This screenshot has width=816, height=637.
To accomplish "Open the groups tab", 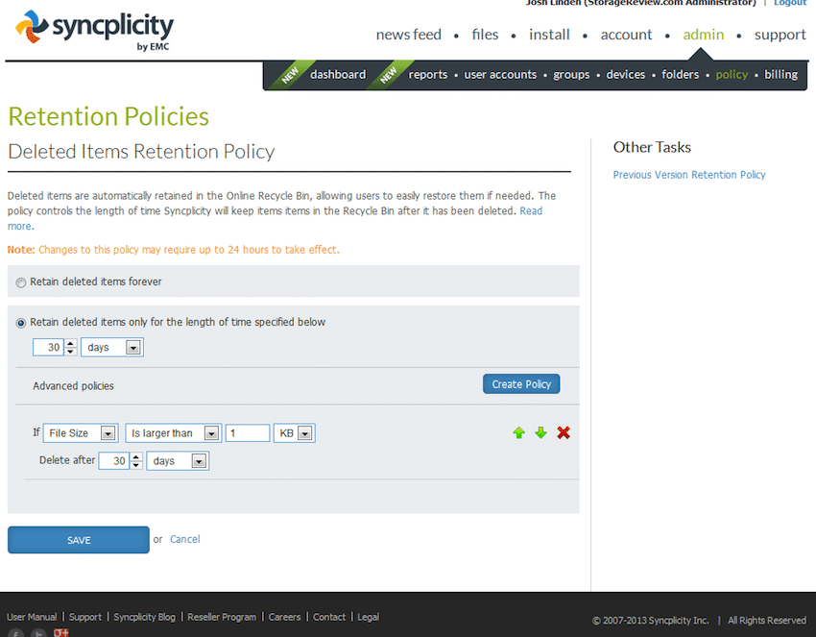I will coord(571,75).
